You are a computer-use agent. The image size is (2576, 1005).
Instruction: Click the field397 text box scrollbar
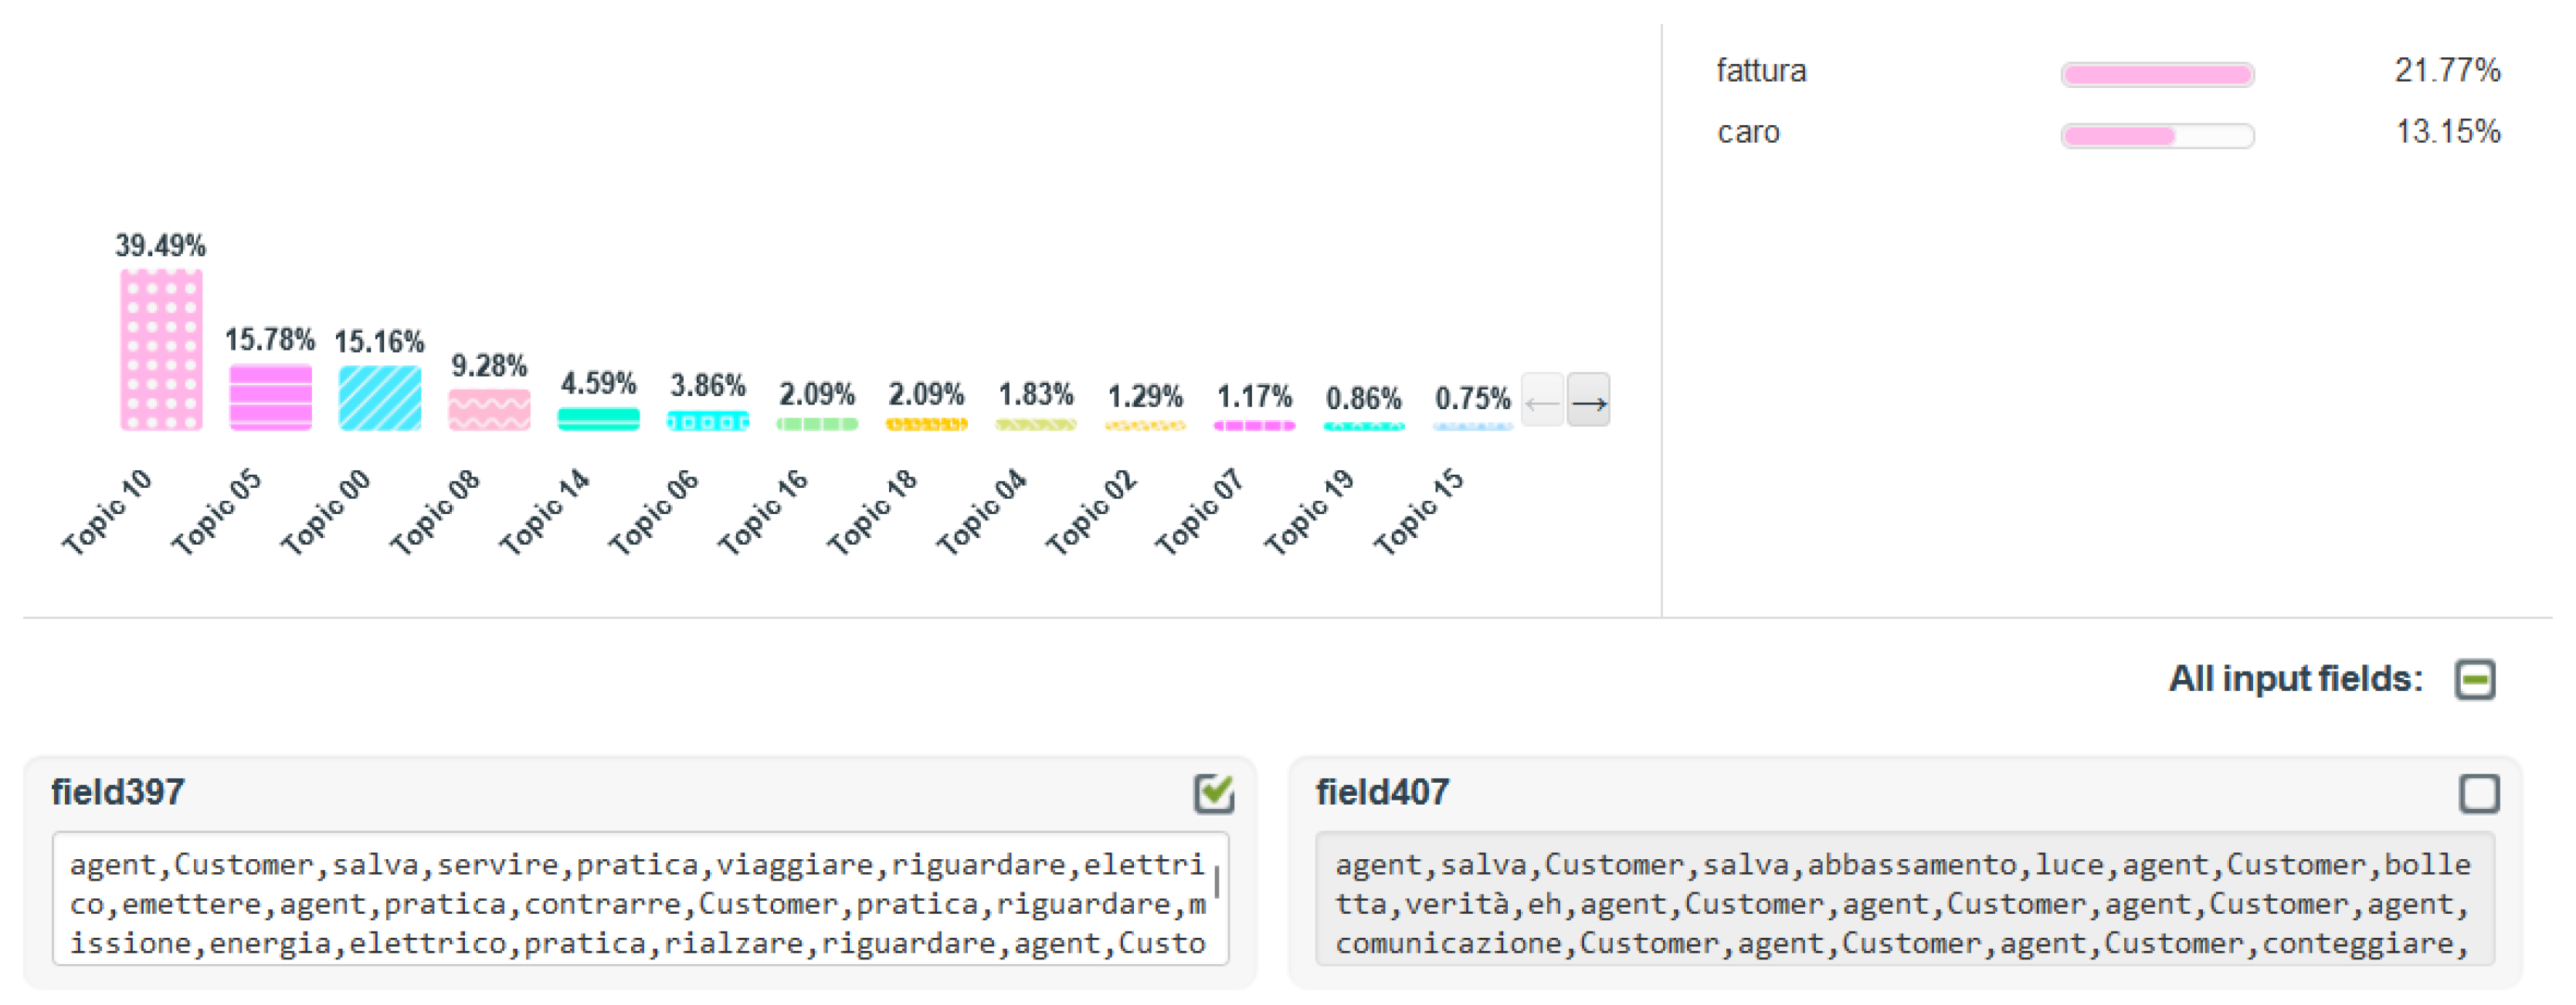click(x=1216, y=883)
